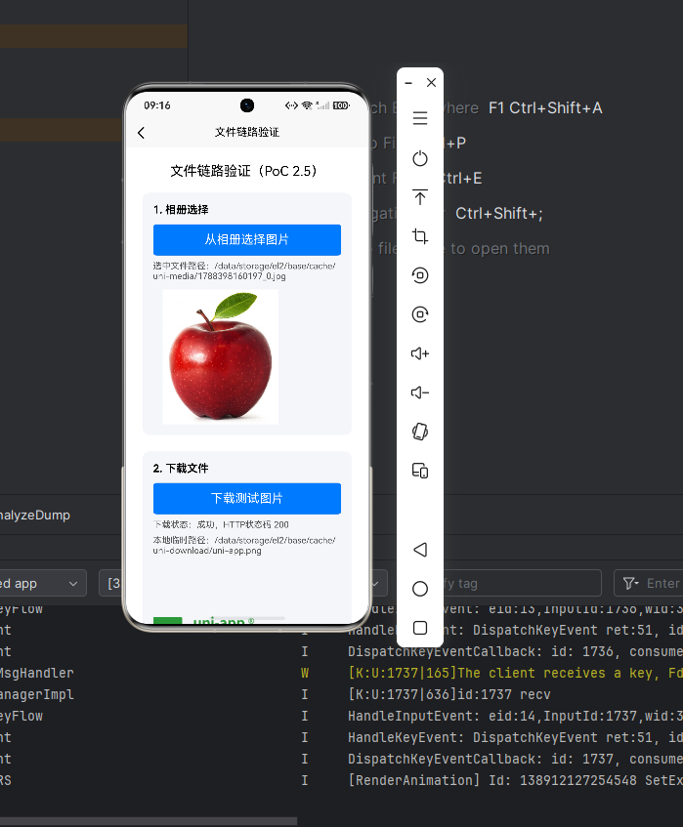This screenshot has width=683, height=827.
Task: Tap the emulator home circle button
Action: [x=419, y=589]
